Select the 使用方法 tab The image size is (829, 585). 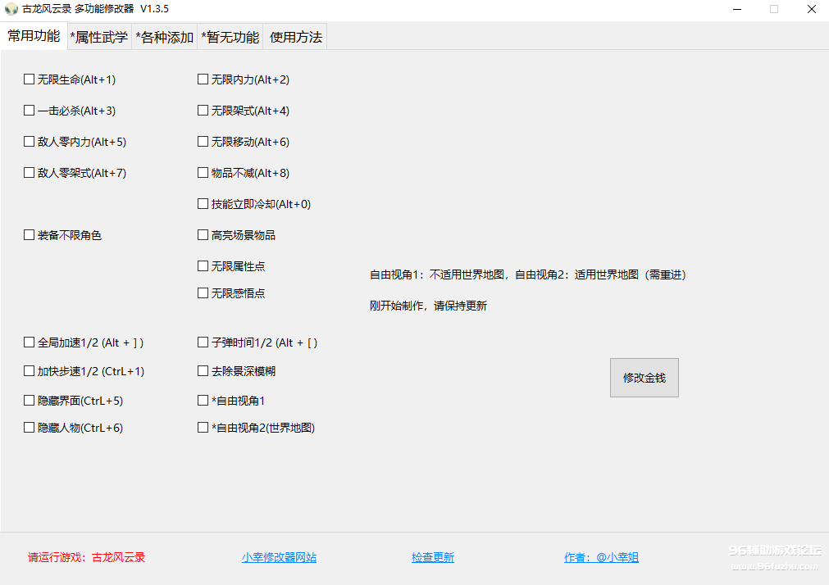(296, 38)
